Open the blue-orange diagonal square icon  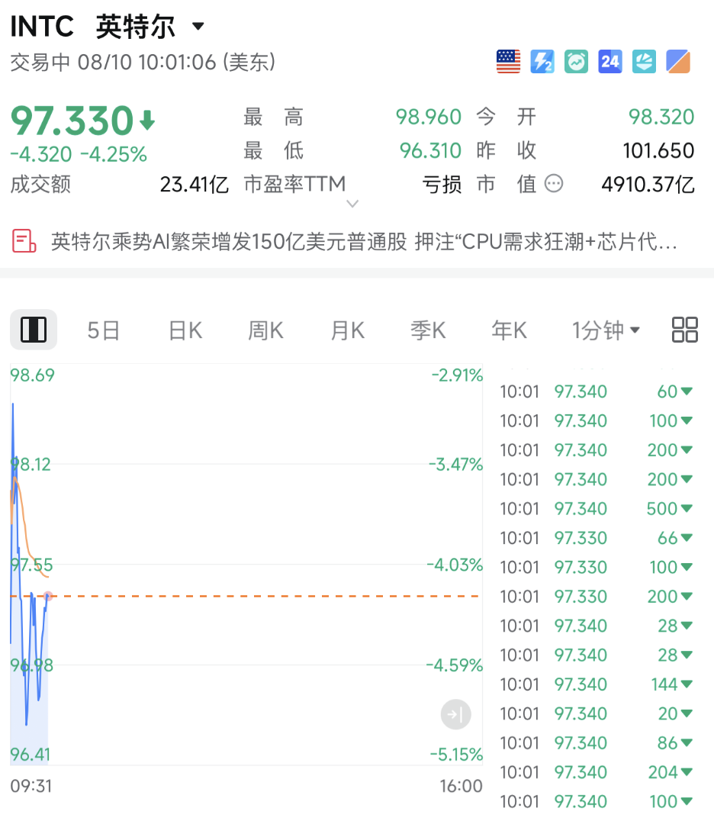click(678, 62)
